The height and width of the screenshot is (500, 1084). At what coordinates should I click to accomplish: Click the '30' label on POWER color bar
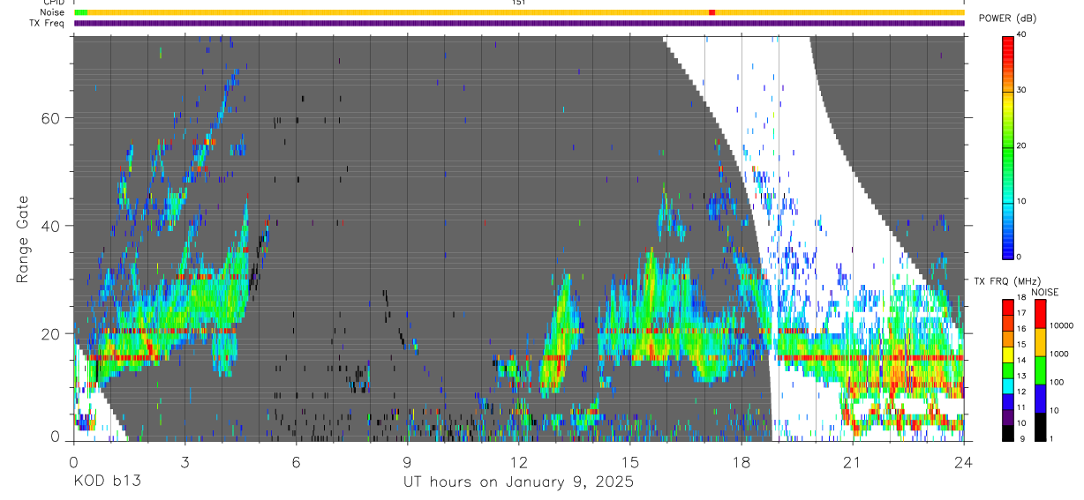tap(1021, 90)
